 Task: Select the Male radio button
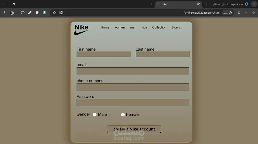(x=95, y=114)
